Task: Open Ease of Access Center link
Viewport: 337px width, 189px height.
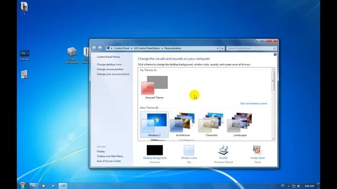Action: tap(109, 161)
